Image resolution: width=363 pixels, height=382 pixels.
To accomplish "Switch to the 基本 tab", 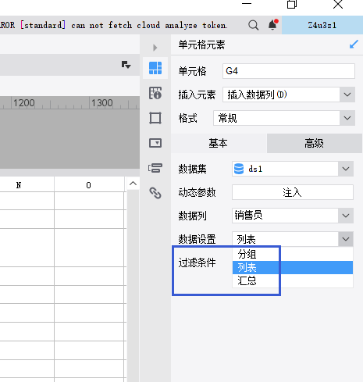I will point(219,143).
